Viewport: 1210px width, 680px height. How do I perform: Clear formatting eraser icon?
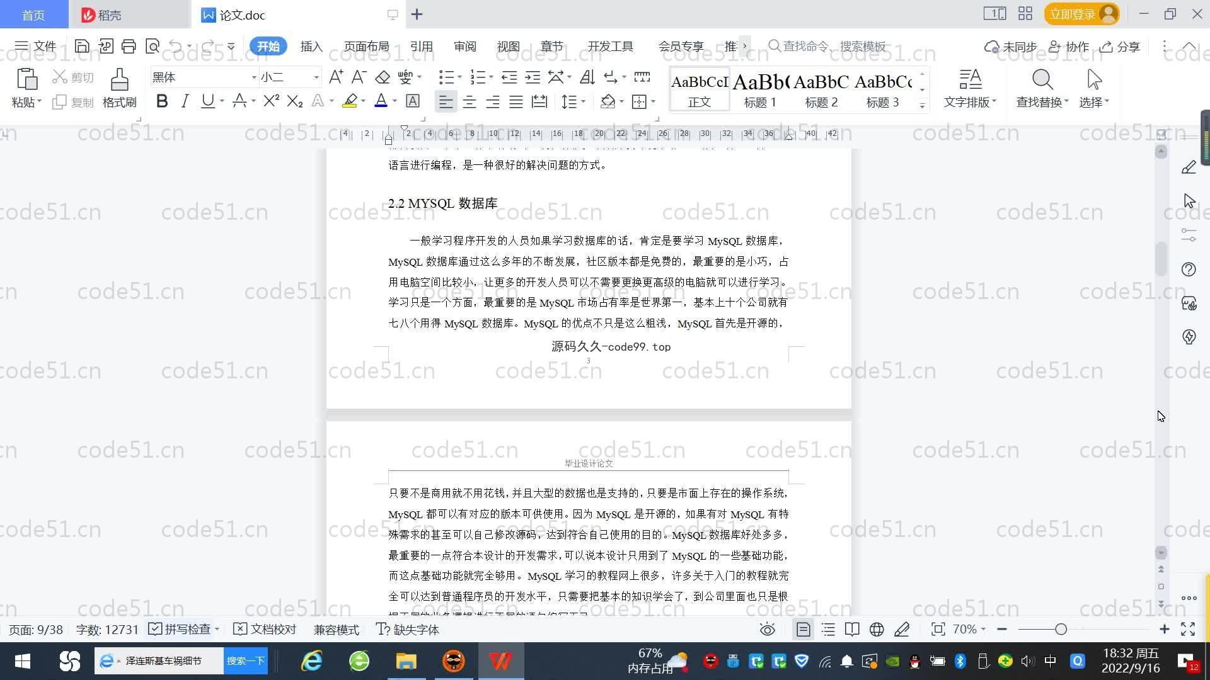click(383, 77)
